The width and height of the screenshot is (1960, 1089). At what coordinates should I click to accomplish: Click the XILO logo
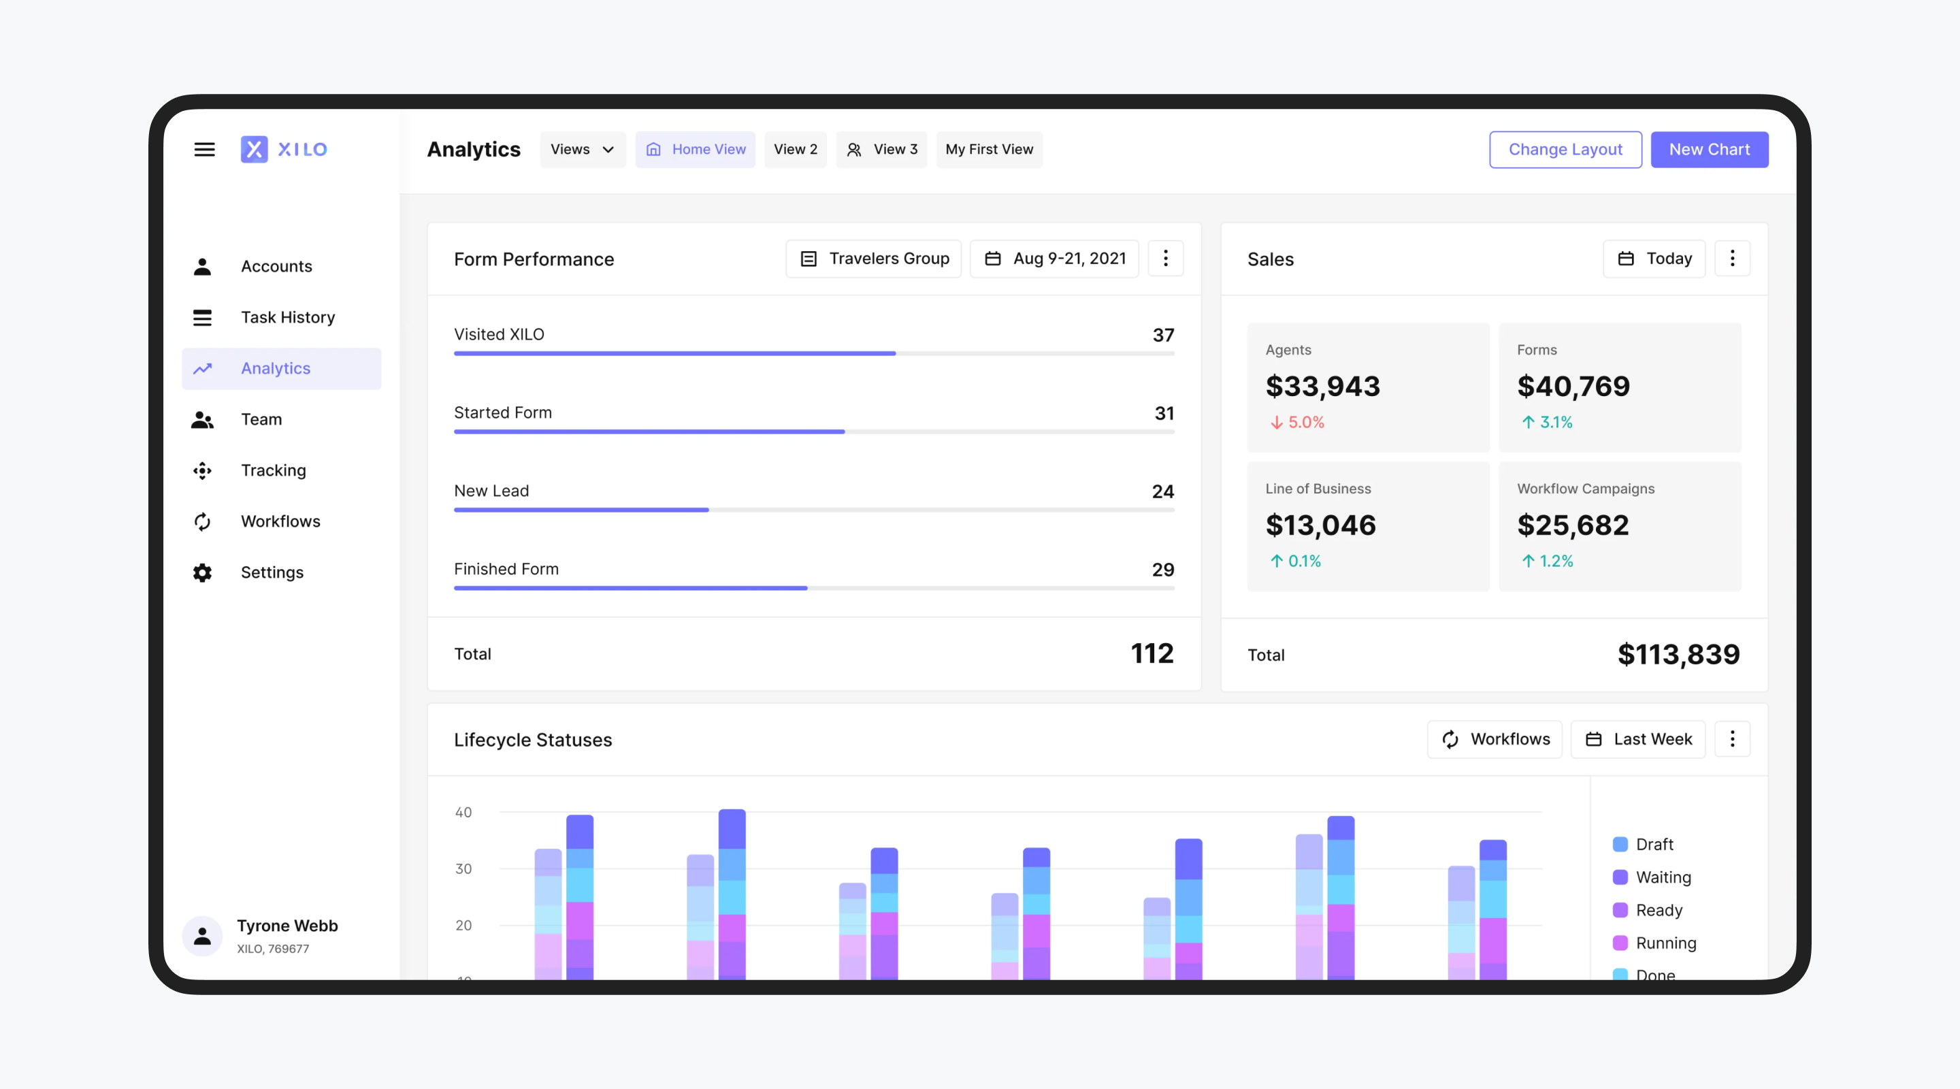click(284, 149)
